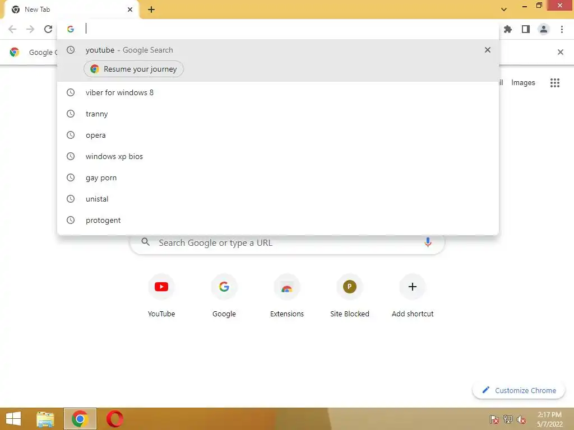Open File Explorer from the taskbar
This screenshot has width=574, height=430.
(x=45, y=419)
